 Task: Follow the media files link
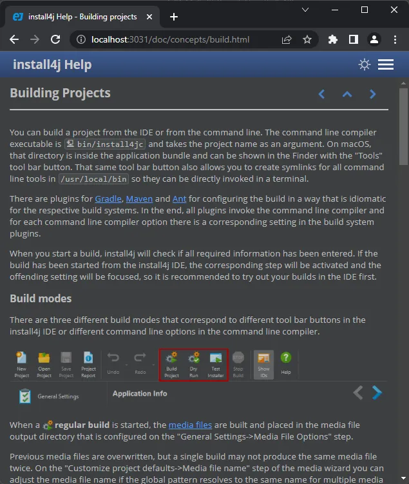(x=190, y=425)
